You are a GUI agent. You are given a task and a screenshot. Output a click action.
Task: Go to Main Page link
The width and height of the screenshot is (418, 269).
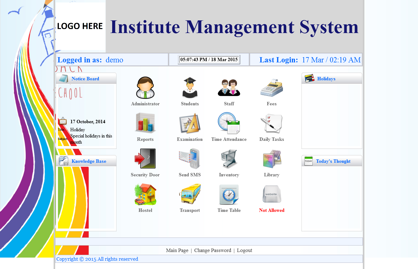pos(177,250)
